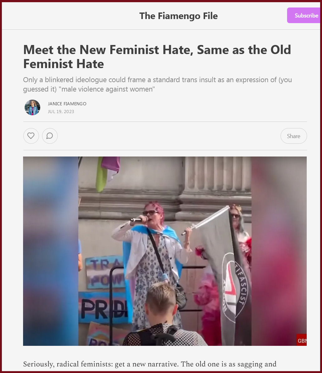
Task: Click the red GBN logo on the image
Action: (x=302, y=340)
